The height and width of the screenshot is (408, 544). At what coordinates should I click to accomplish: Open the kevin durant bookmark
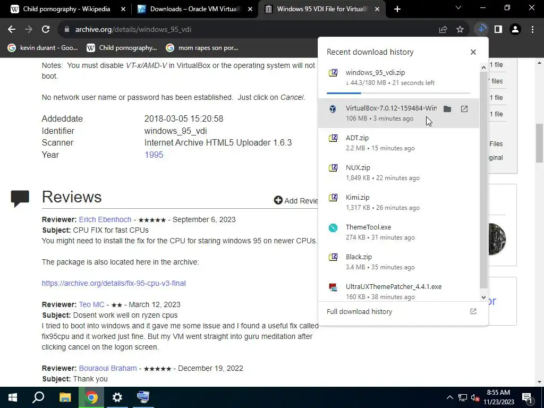click(x=42, y=48)
